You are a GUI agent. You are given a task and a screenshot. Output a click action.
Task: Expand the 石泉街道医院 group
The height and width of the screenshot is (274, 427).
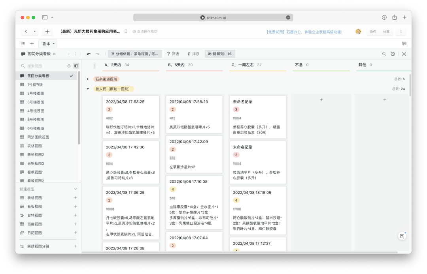click(88, 79)
